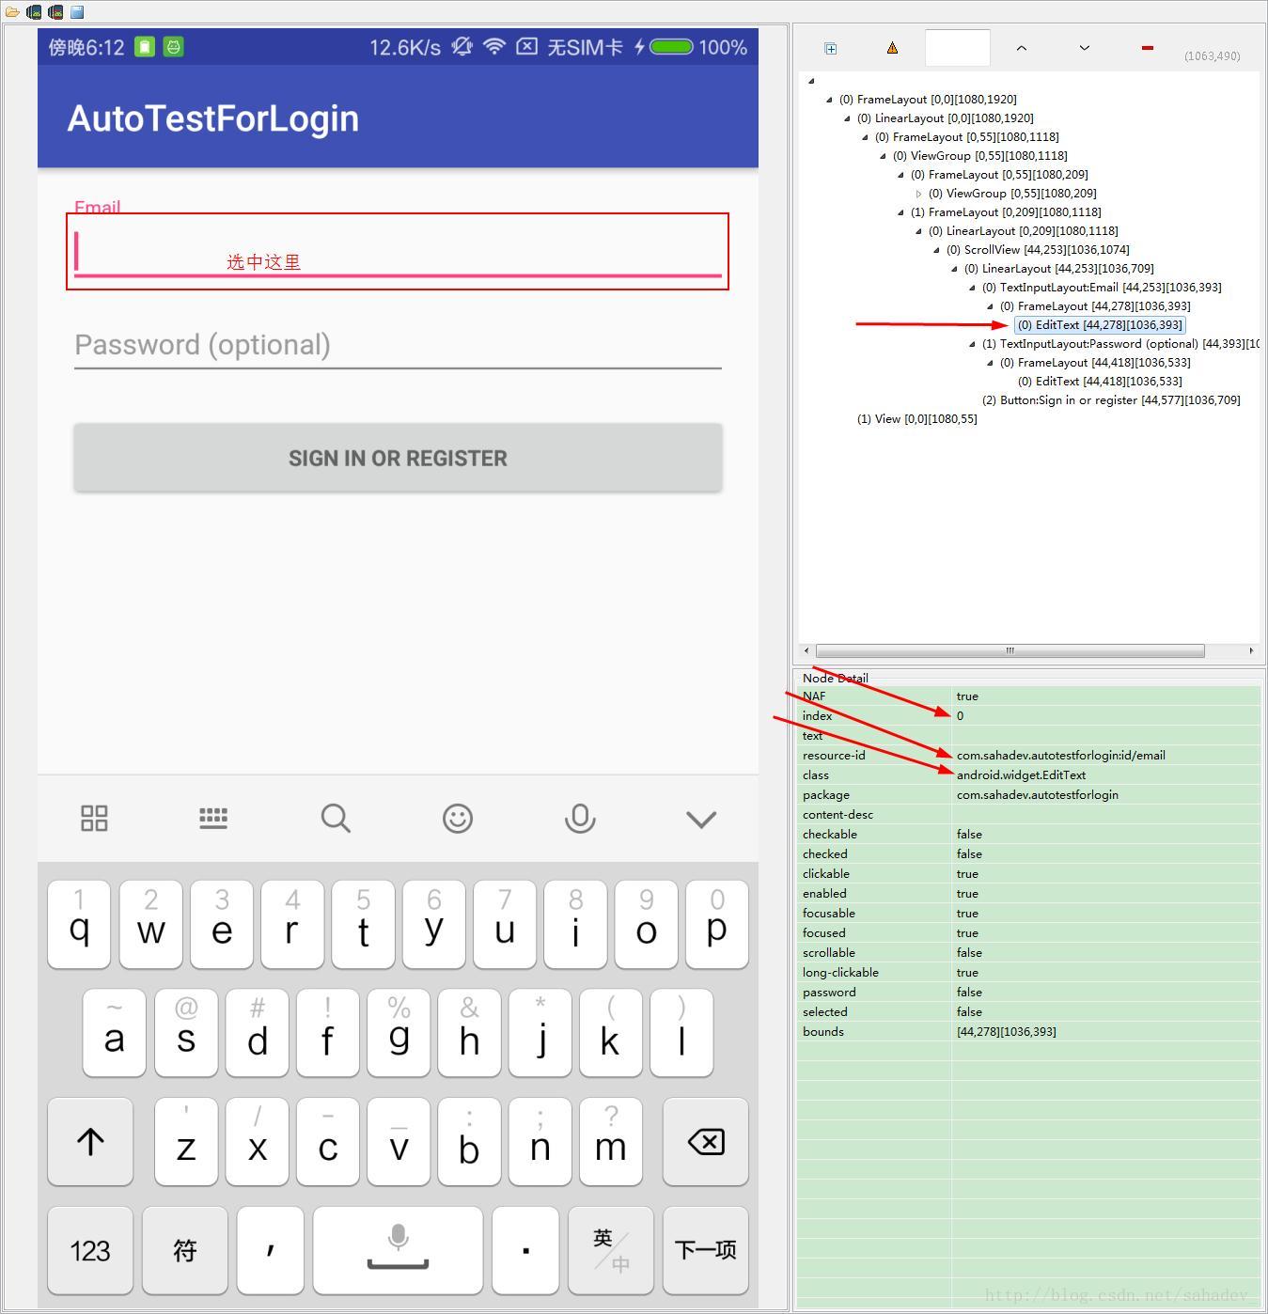Tap the 符 symbols key
The image size is (1268, 1314).
click(185, 1250)
